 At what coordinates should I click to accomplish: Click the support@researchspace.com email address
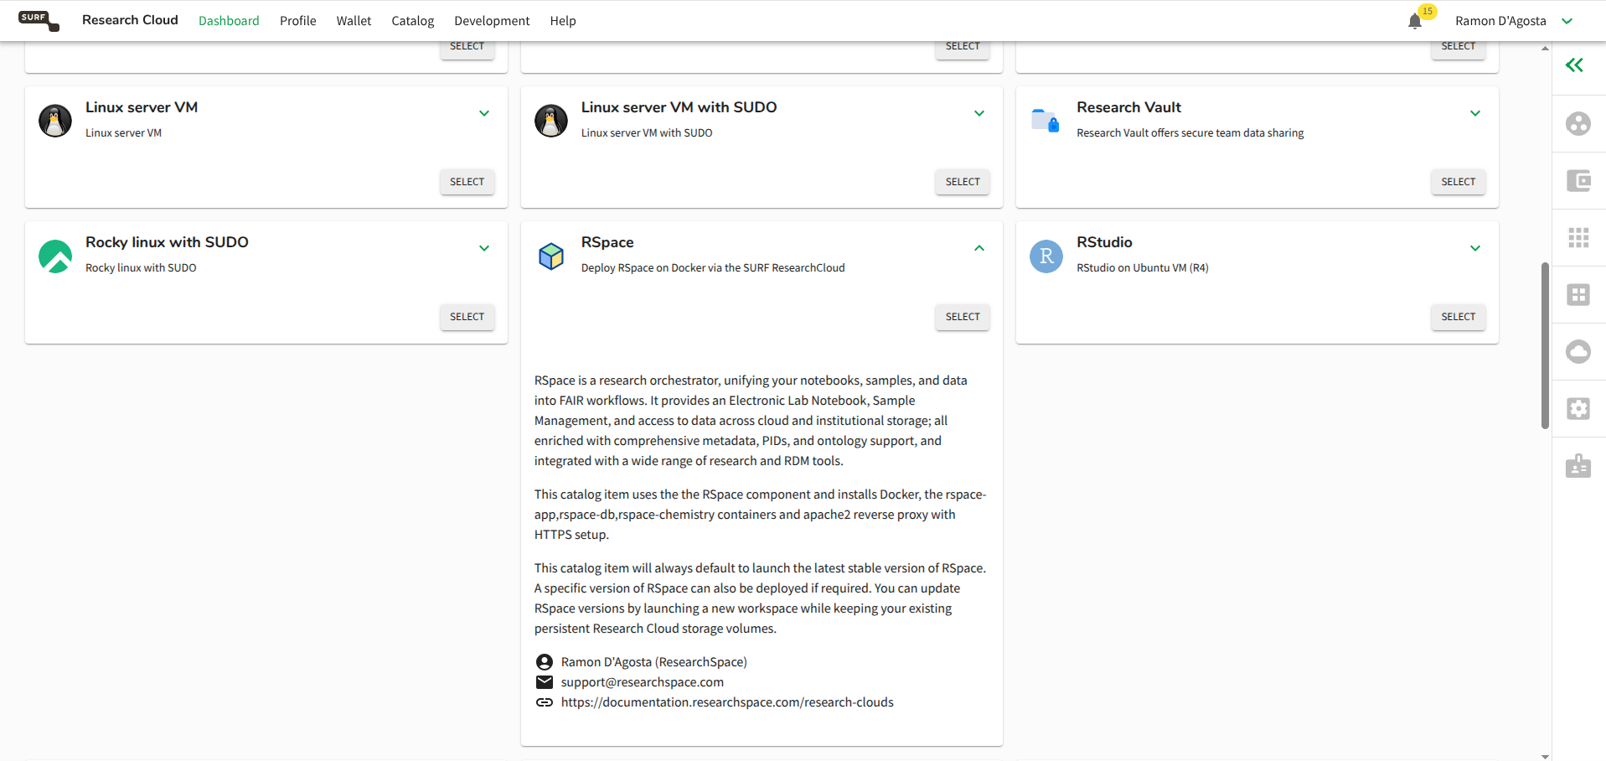[643, 682]
